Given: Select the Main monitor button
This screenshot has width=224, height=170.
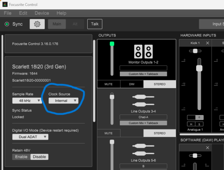Looking at the screenshot, I should (x=57, y=24).
